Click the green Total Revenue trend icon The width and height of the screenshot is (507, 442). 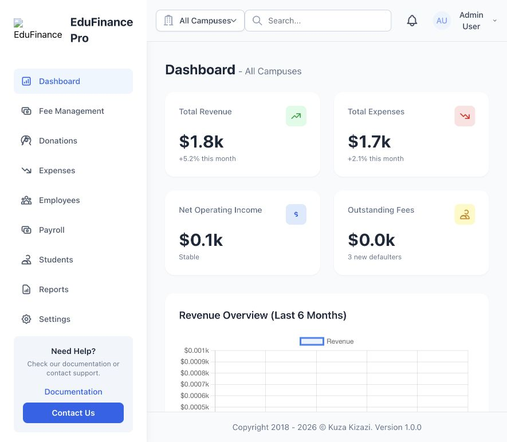point(296,116)
